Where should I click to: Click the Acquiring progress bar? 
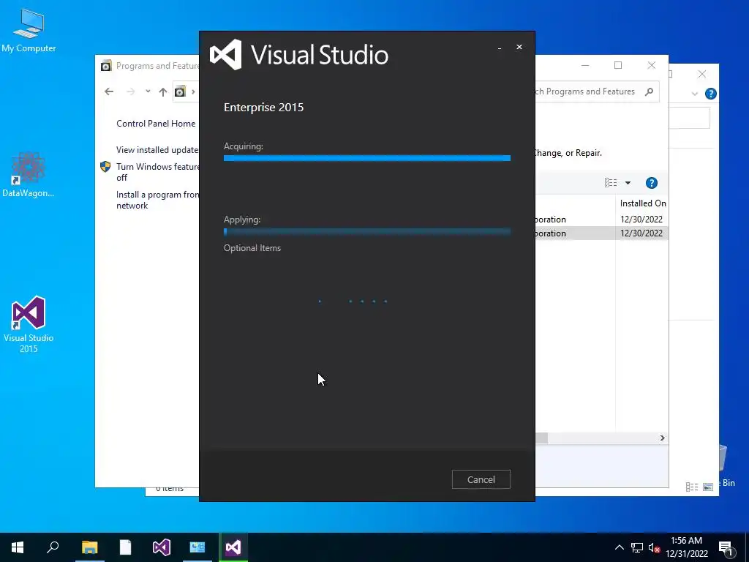(x=367, y=158)
